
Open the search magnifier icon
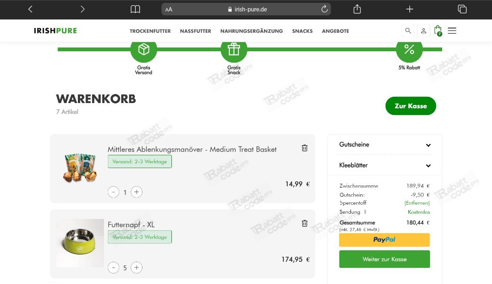coord(408,31)
